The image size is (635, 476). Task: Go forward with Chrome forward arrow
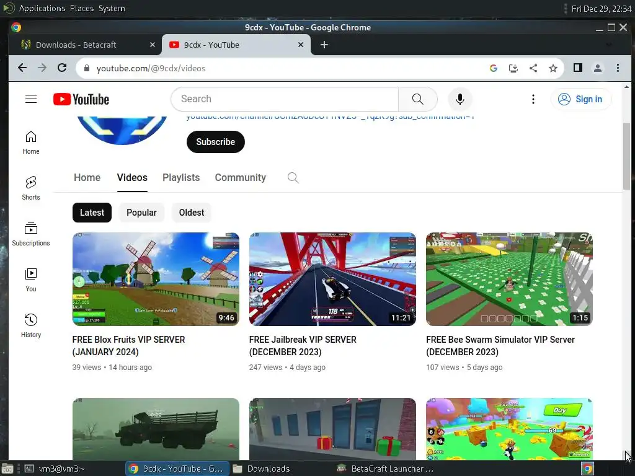(x=42, y=68)
